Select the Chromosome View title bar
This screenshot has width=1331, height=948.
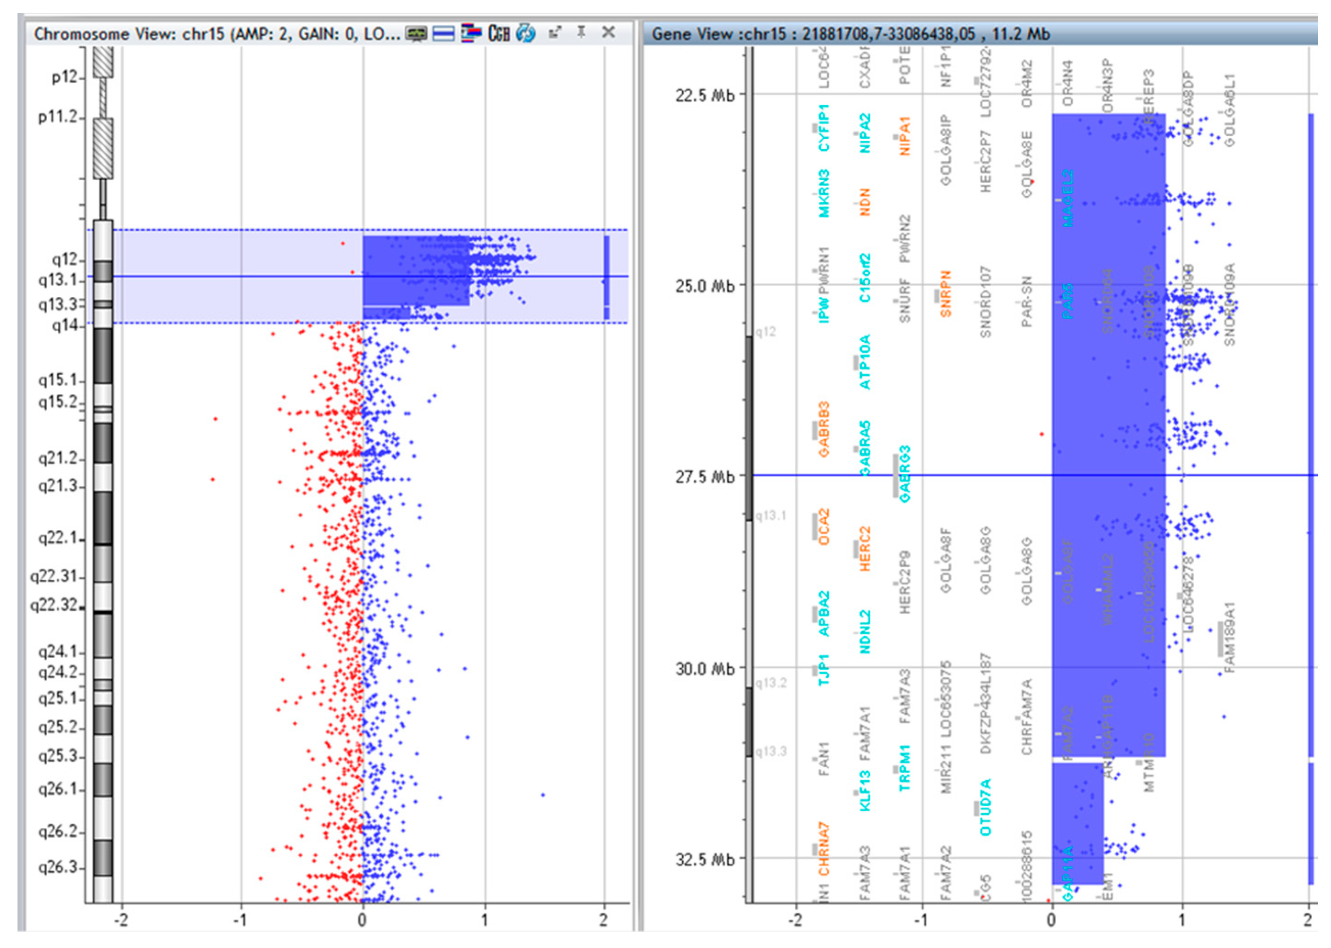329,34
